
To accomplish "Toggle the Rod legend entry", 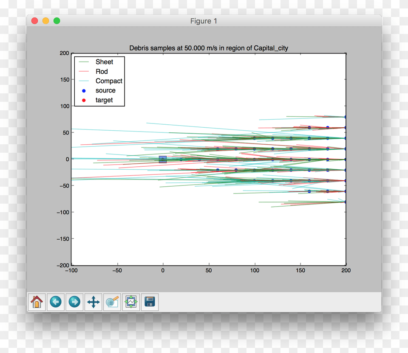I will tap(102, 71).
